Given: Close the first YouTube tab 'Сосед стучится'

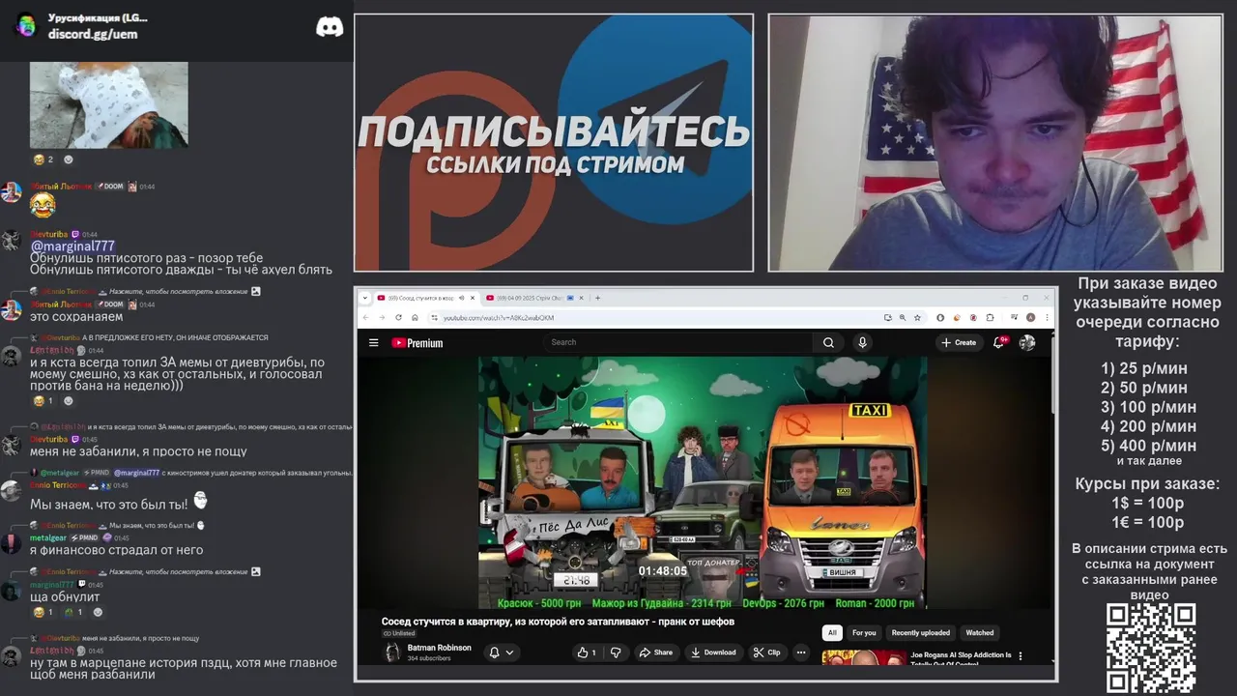Looking at the screenshot, I should (474, 298).
